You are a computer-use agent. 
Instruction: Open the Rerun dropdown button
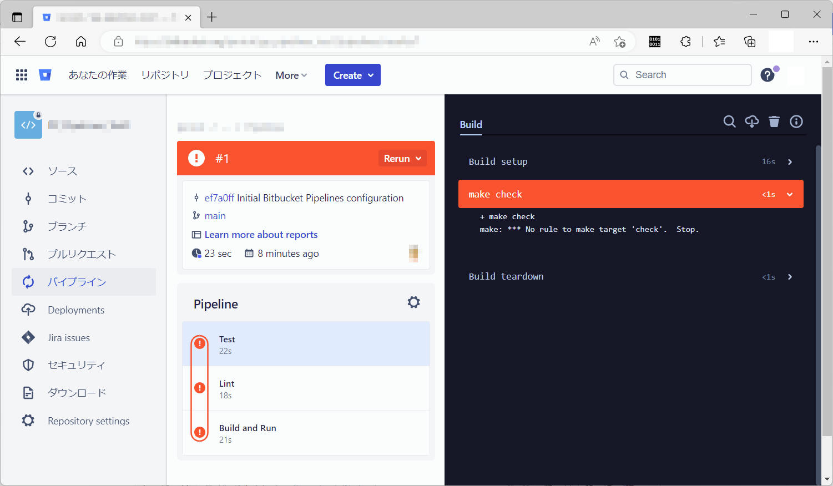[402, 159]
